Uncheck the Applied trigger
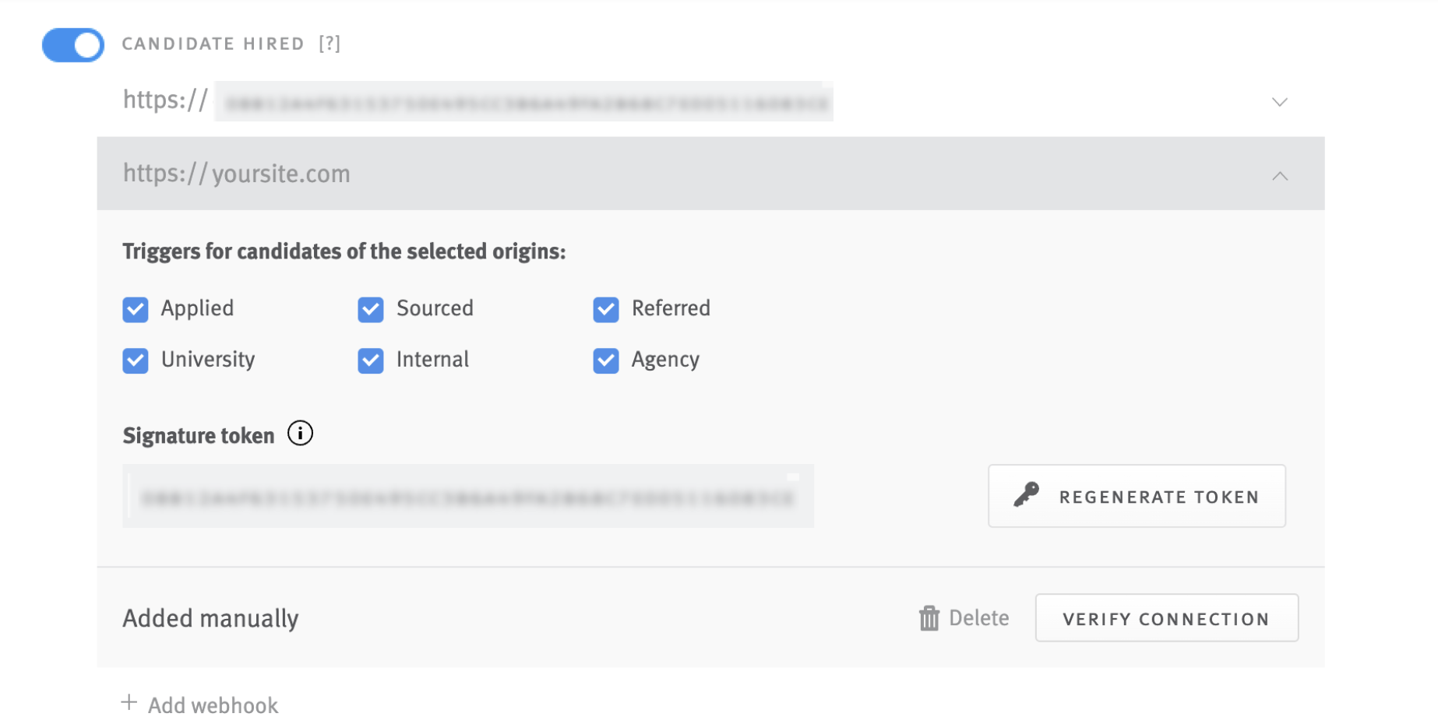This screenshot has width=1438, height=724. click(136, 309)
